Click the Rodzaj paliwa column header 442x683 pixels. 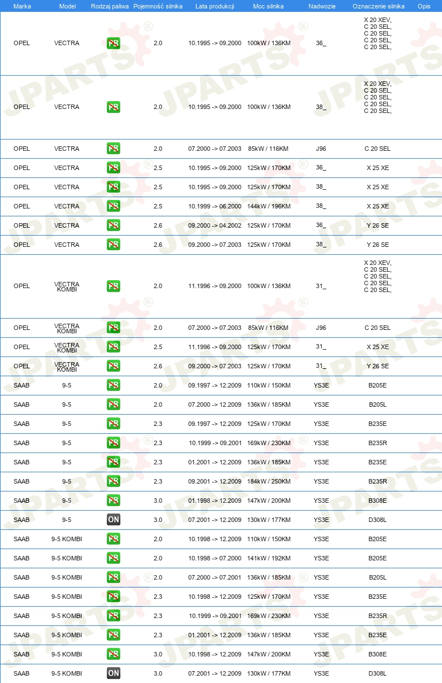click(110, 6)
